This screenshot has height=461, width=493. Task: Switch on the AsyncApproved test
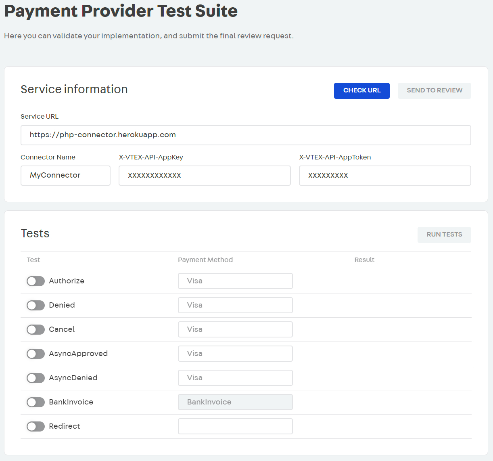[36, 354]
